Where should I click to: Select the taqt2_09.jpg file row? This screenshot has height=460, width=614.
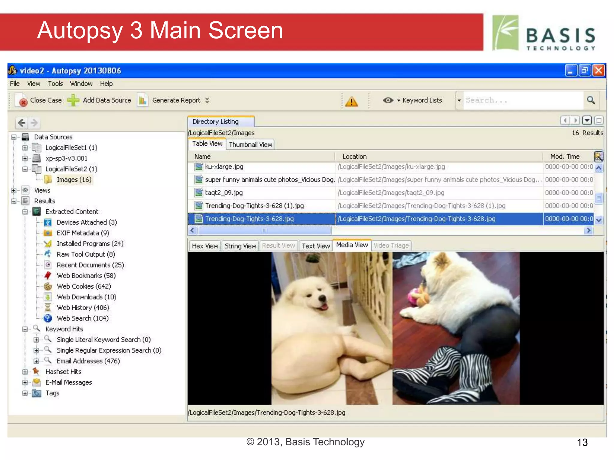(x=390, y=193)
